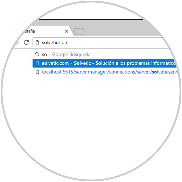Open a new tab with the tab-strip button
Image resolution: width=182 pixels, height=182 pixels.
coord(79,31)
